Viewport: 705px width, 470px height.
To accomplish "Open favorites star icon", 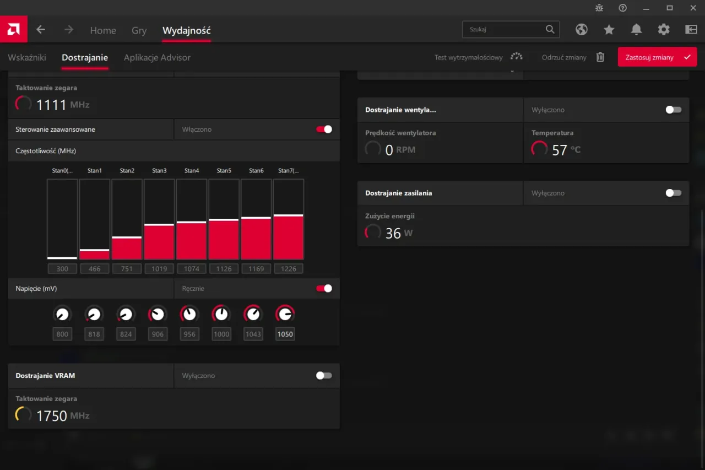I will tap(609, 30).
